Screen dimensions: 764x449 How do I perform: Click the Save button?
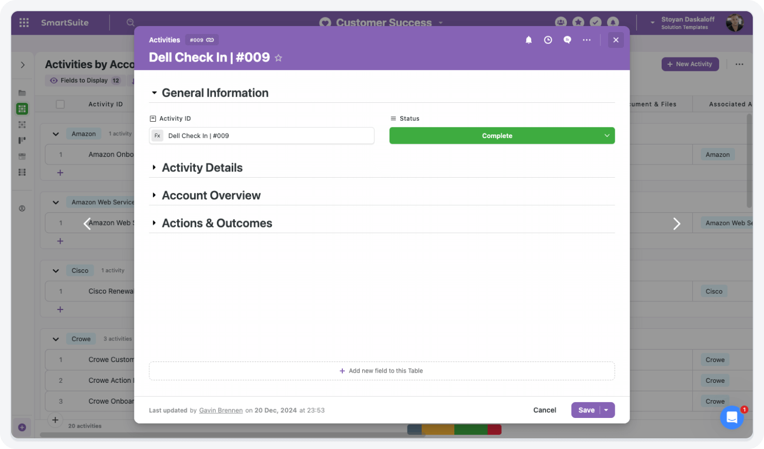586,410
